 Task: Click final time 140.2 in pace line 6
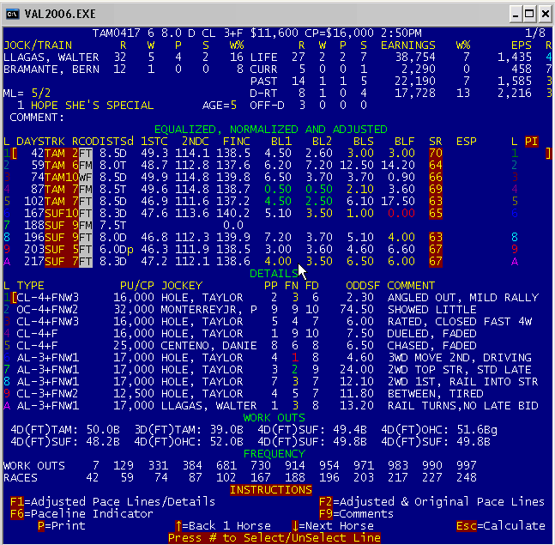click(233, 214)
